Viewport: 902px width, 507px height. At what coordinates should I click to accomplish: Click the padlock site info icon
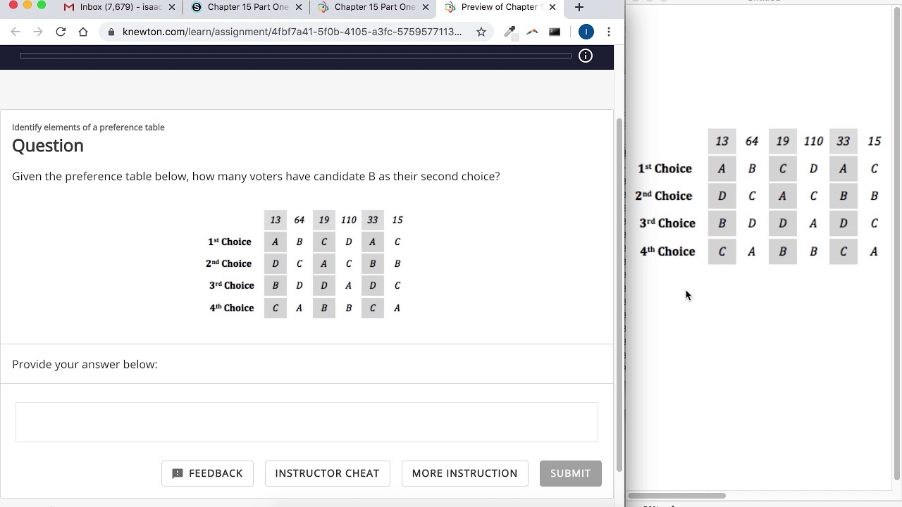coord(111,32)
